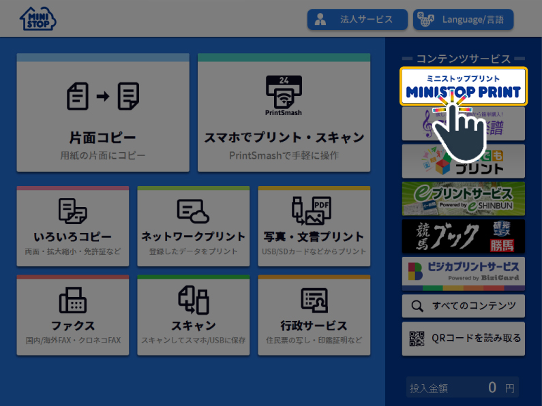Click subtitle PrintSmashで手軽に操作
The image size is (542, 406).
pyautogui.click(x=284, y=156)
